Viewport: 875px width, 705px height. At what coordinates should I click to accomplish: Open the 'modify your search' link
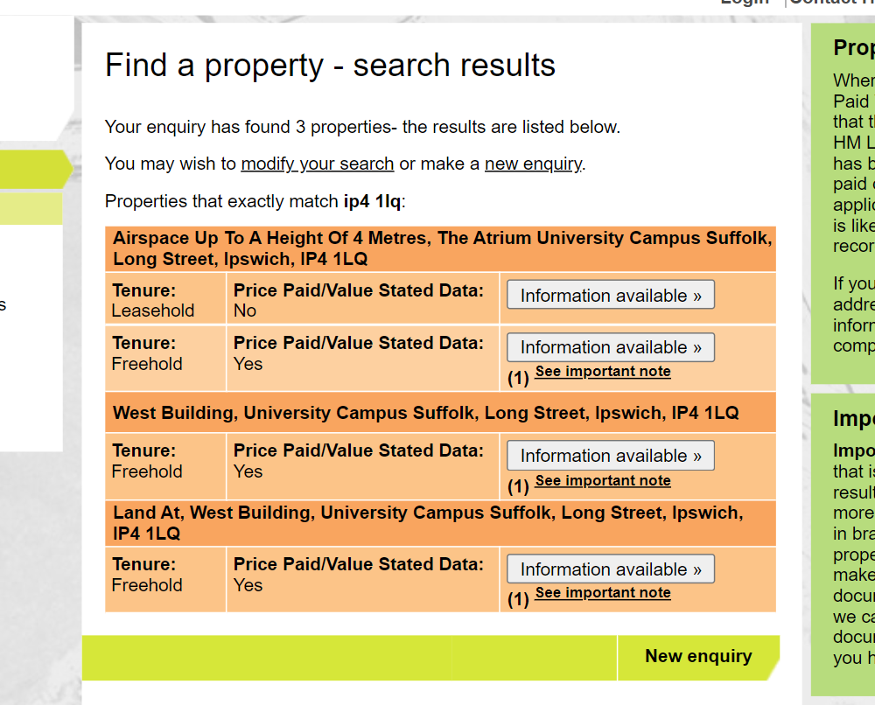coord(317,164)
